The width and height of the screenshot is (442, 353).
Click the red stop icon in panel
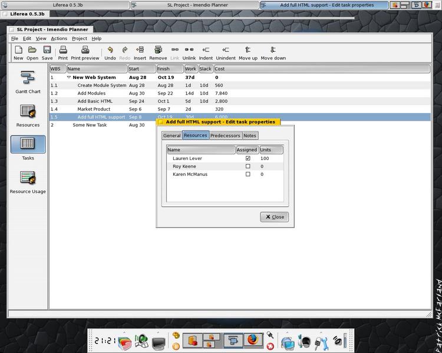click(x=270, y=346)
